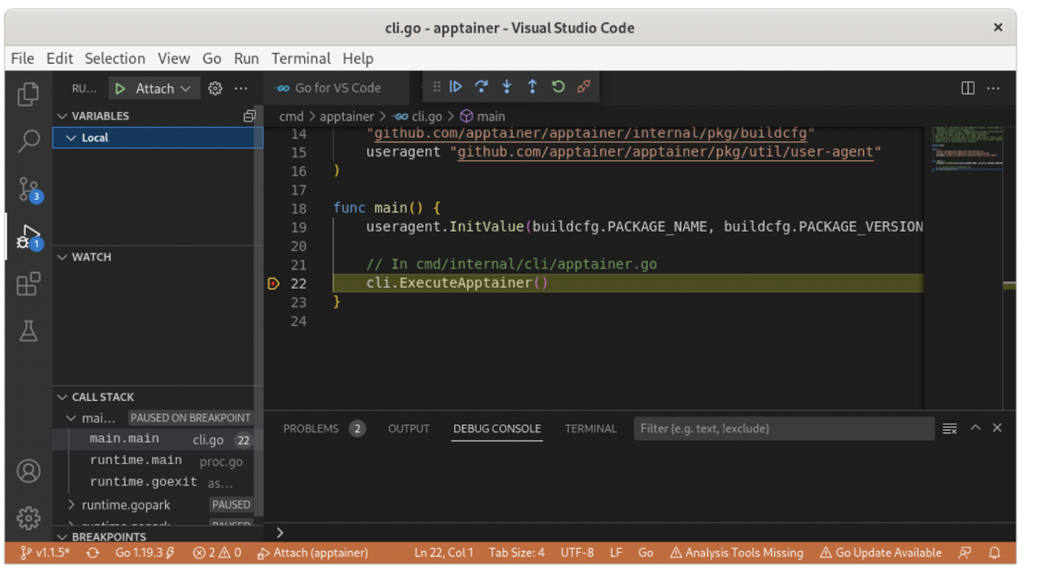Open the Extensions view icon
Image resolution: width=1037 pixels, height=575 pixels.
tap(28, 284)
